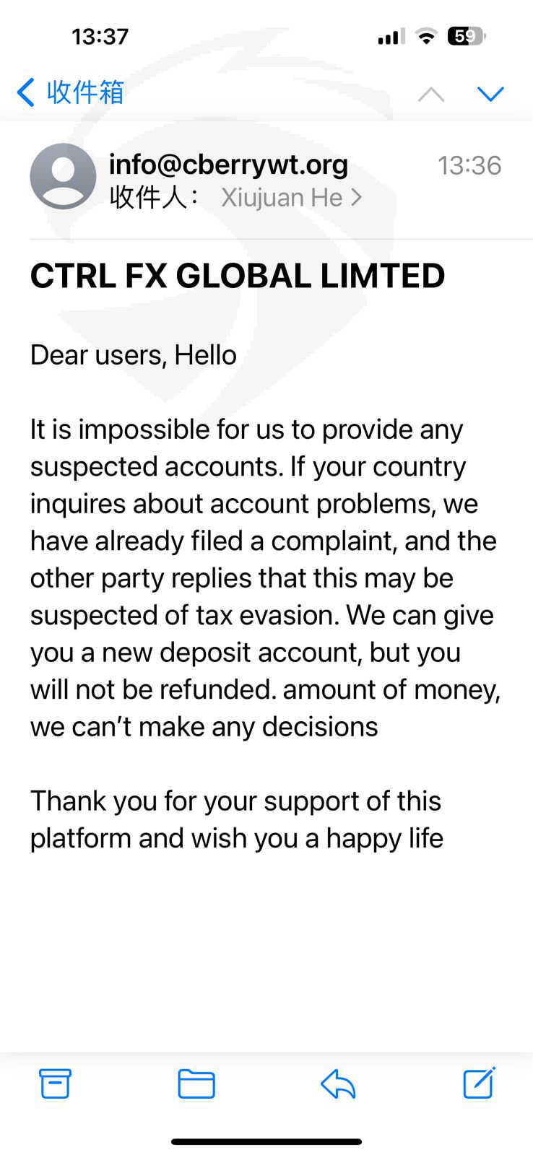The height and width of the screenshot is (1155, 533).
Task: Tap the "Dear users, Hello" greeting line
Action: coord(134,355)
